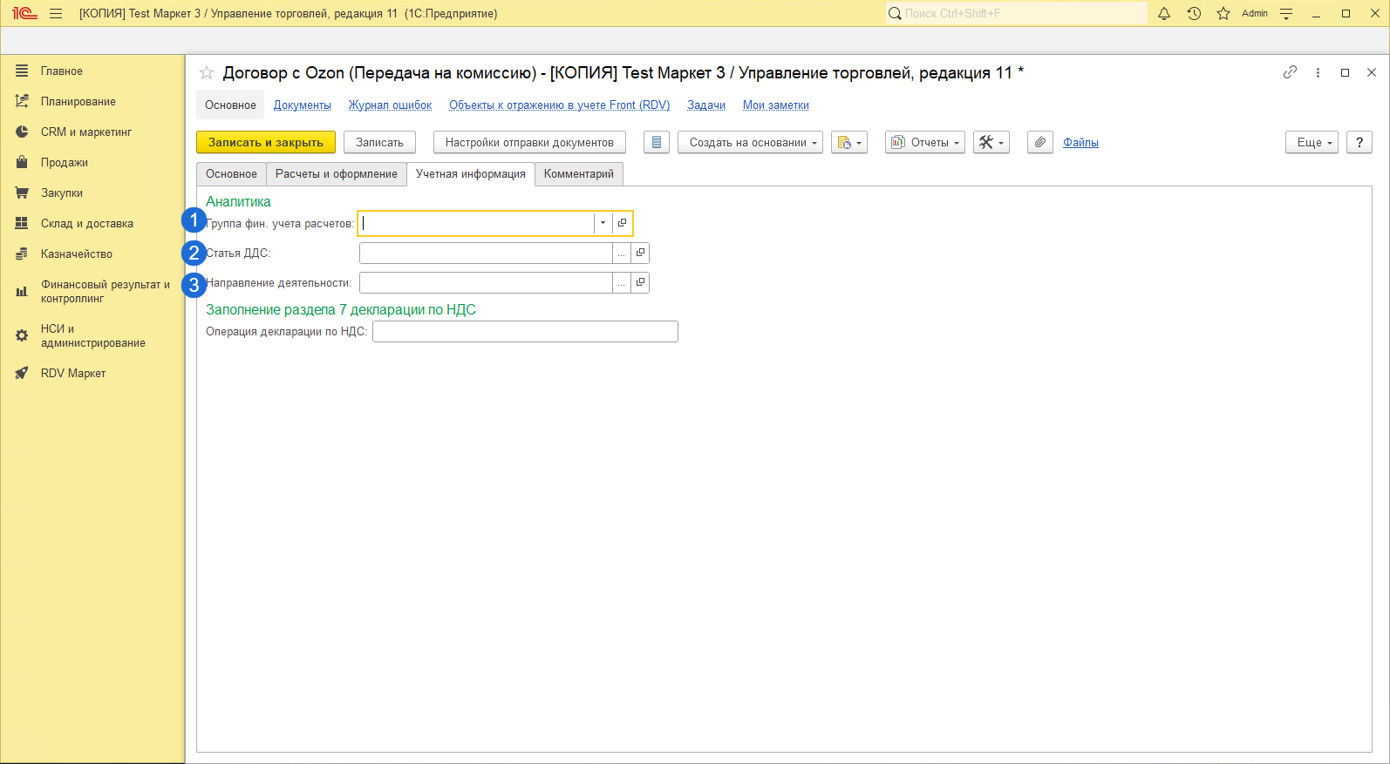Expand the Отчеты dropdown button
The width and height of the screenshot is (1390, 764).
pyautogui.click(x=925, y=142)
